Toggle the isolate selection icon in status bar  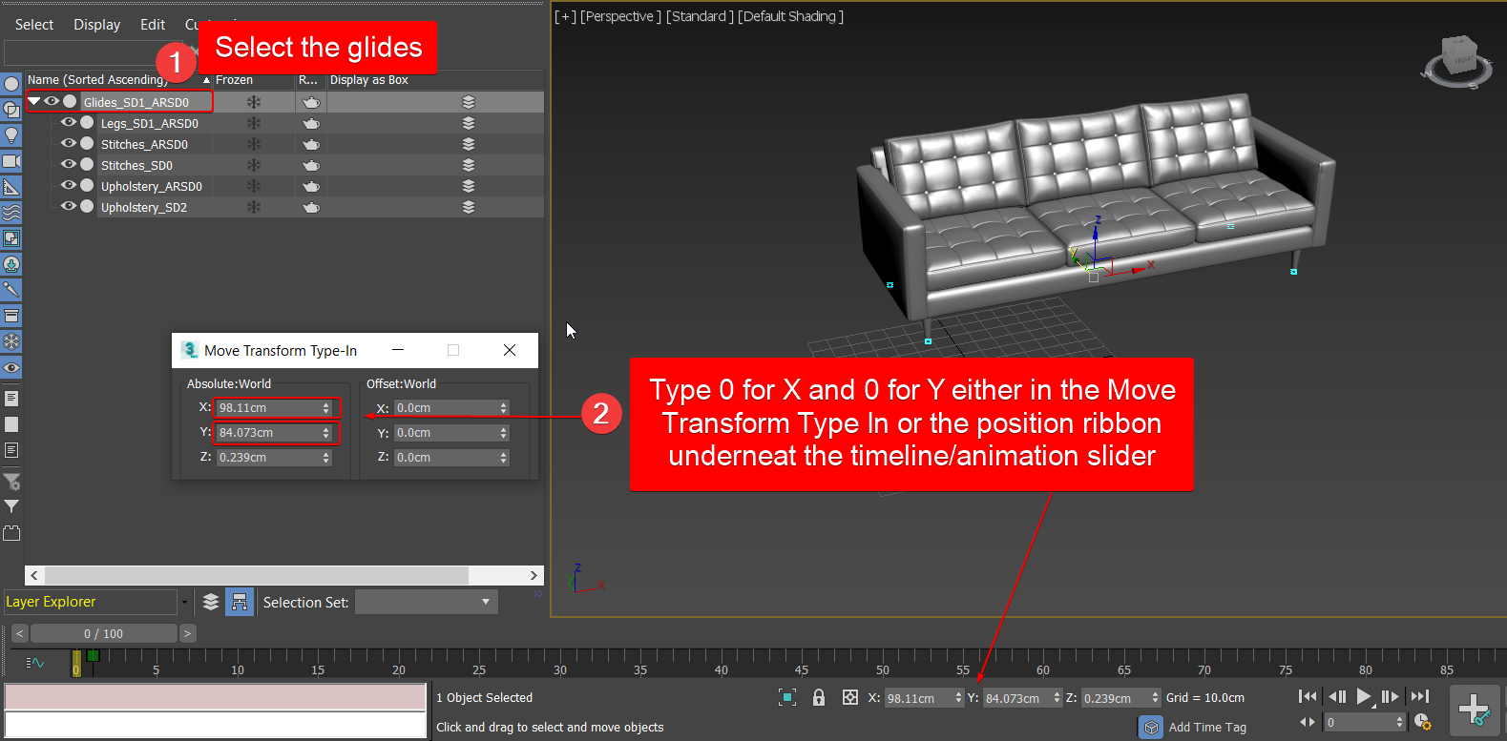click(x=786, y=697)
